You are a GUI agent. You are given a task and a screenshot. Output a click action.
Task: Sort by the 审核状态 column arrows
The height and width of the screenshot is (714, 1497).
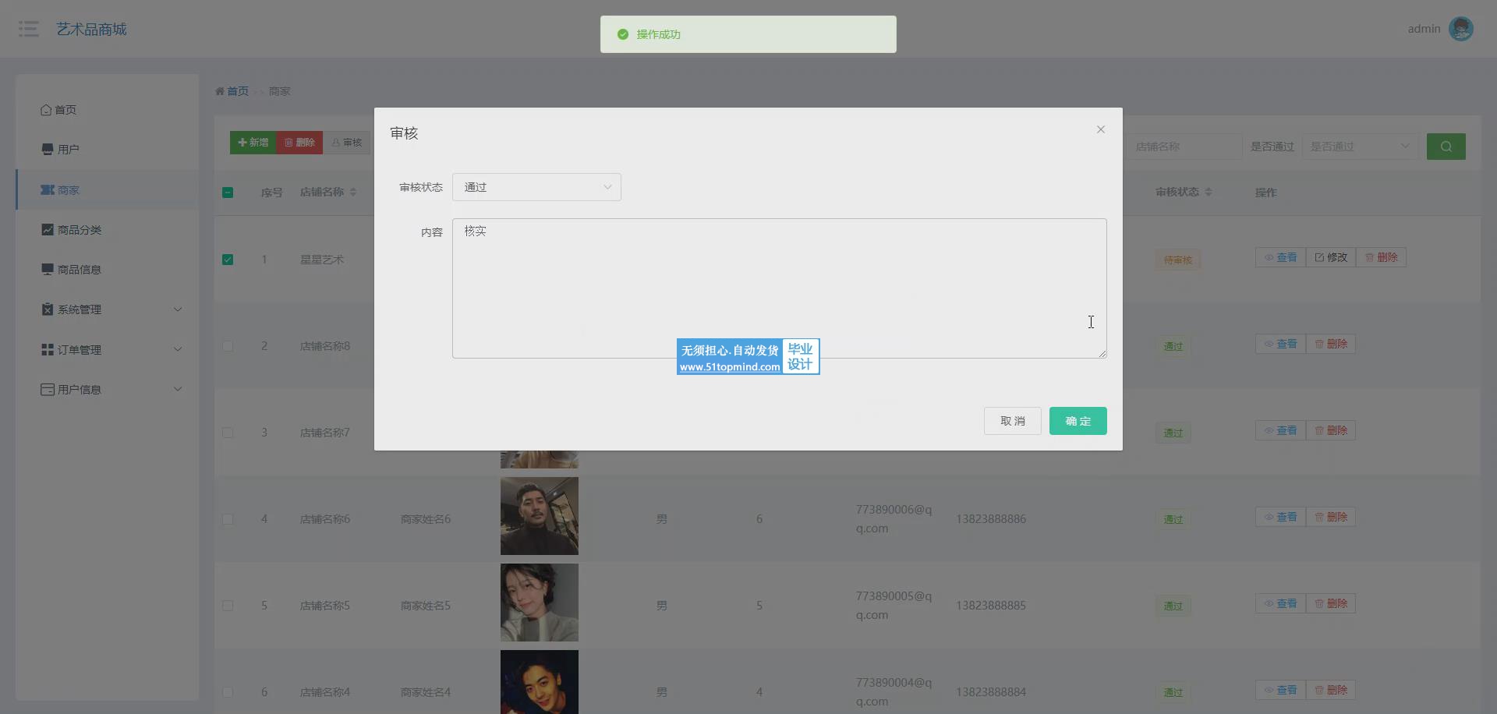1209,192
